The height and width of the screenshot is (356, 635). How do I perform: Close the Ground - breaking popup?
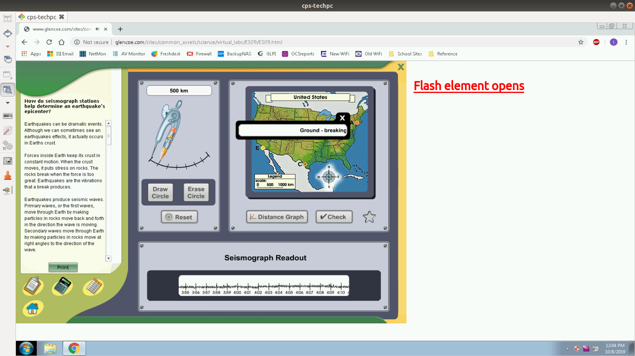[343, 118]
